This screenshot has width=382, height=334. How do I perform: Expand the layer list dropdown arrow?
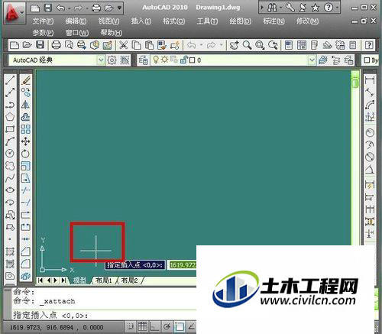312,60
